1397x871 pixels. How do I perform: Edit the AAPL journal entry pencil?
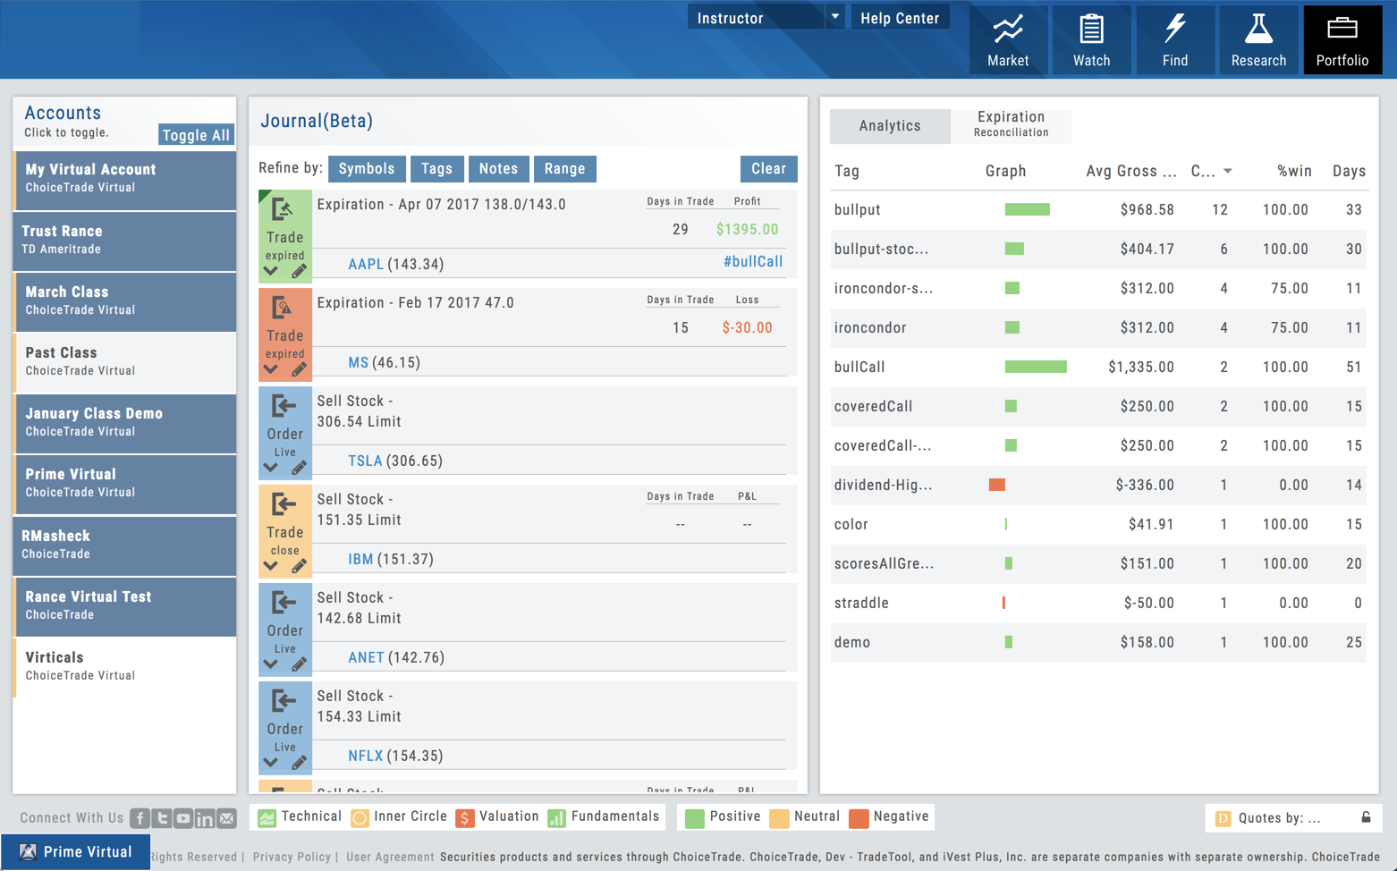[299, 271]
